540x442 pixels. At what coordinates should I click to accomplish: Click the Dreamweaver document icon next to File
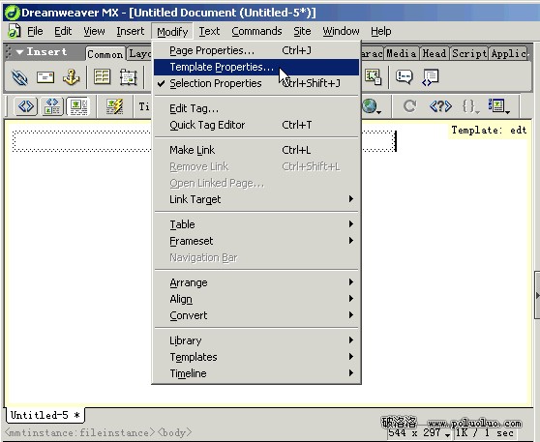pyautogui.click(x=15, y=31)
